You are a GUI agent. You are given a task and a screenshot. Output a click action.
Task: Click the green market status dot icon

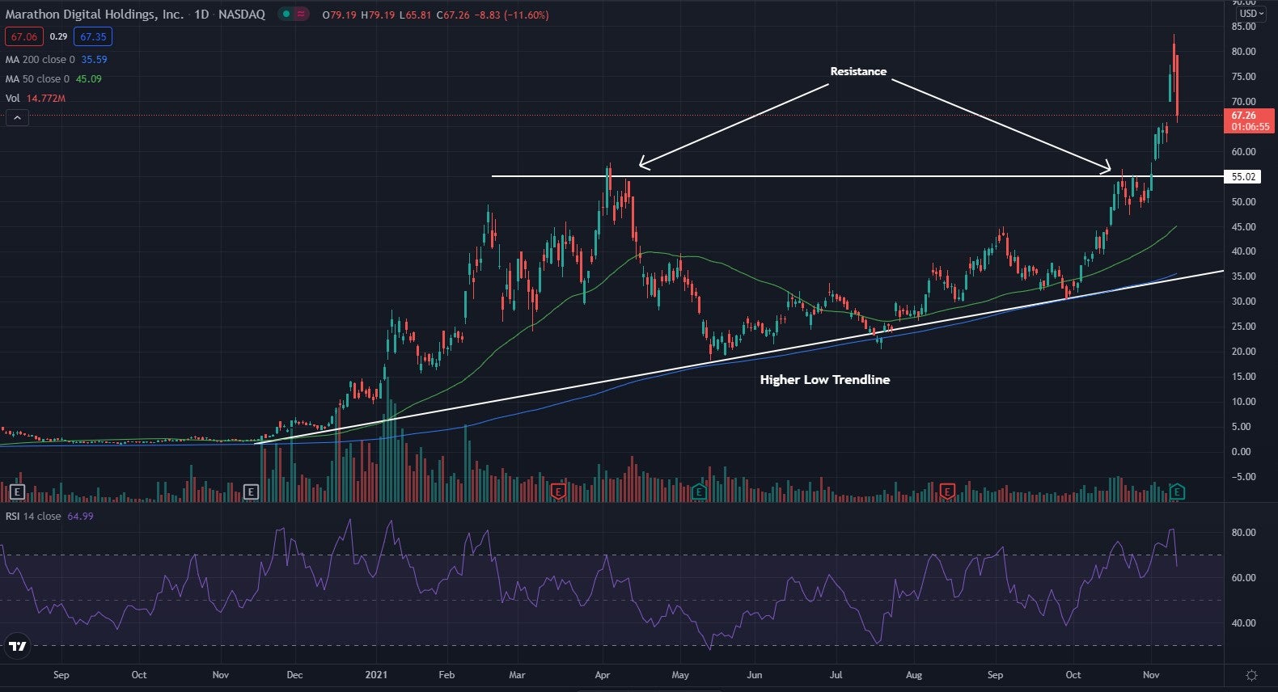[286, 14]
